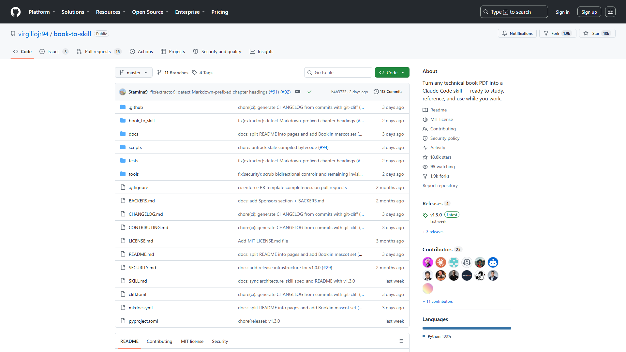Viewport: 626px width, 352px height.
Task: Click the .github folder icon
Action: click(x=123, y=107)
